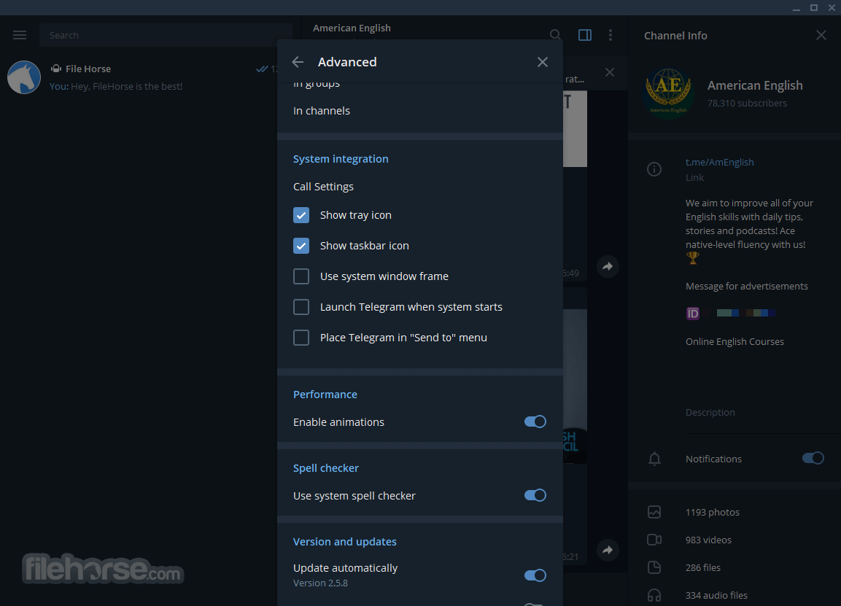Toggle Use system spell checker switch
841x606 pixels.
[x=535, y=495]
